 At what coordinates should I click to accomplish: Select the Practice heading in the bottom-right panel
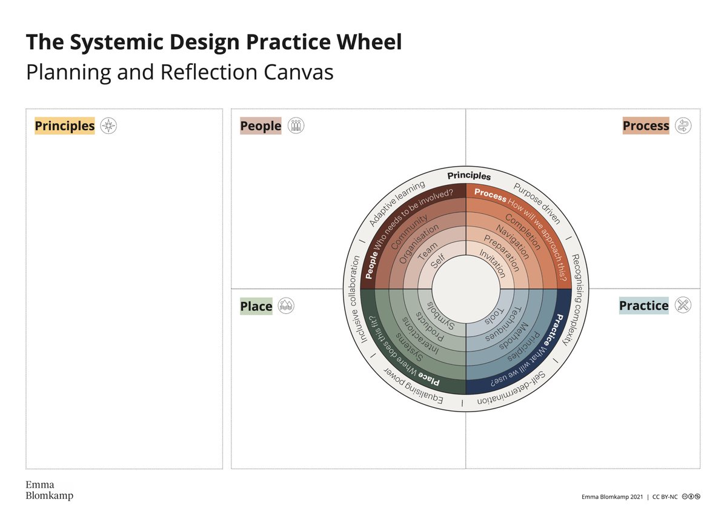643,306
